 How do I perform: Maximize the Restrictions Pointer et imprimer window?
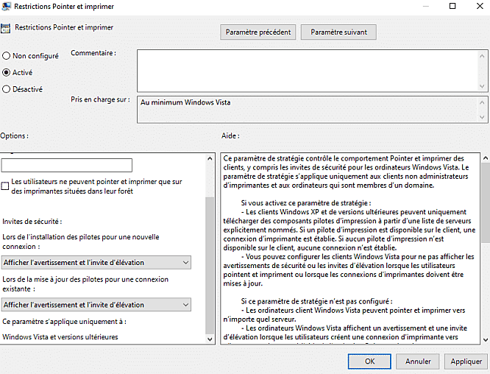(452, 6)
